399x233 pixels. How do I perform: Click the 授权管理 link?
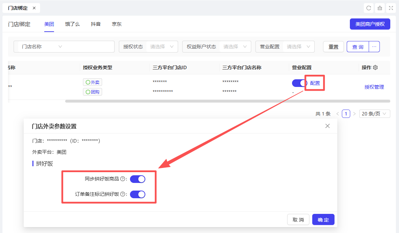tap(374, 87)
